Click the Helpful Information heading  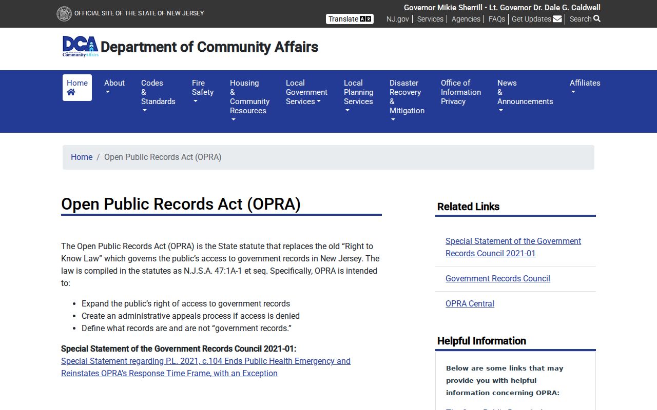click(x=481, y=341)
